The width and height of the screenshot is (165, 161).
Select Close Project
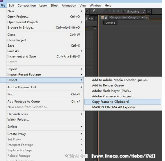45,40
